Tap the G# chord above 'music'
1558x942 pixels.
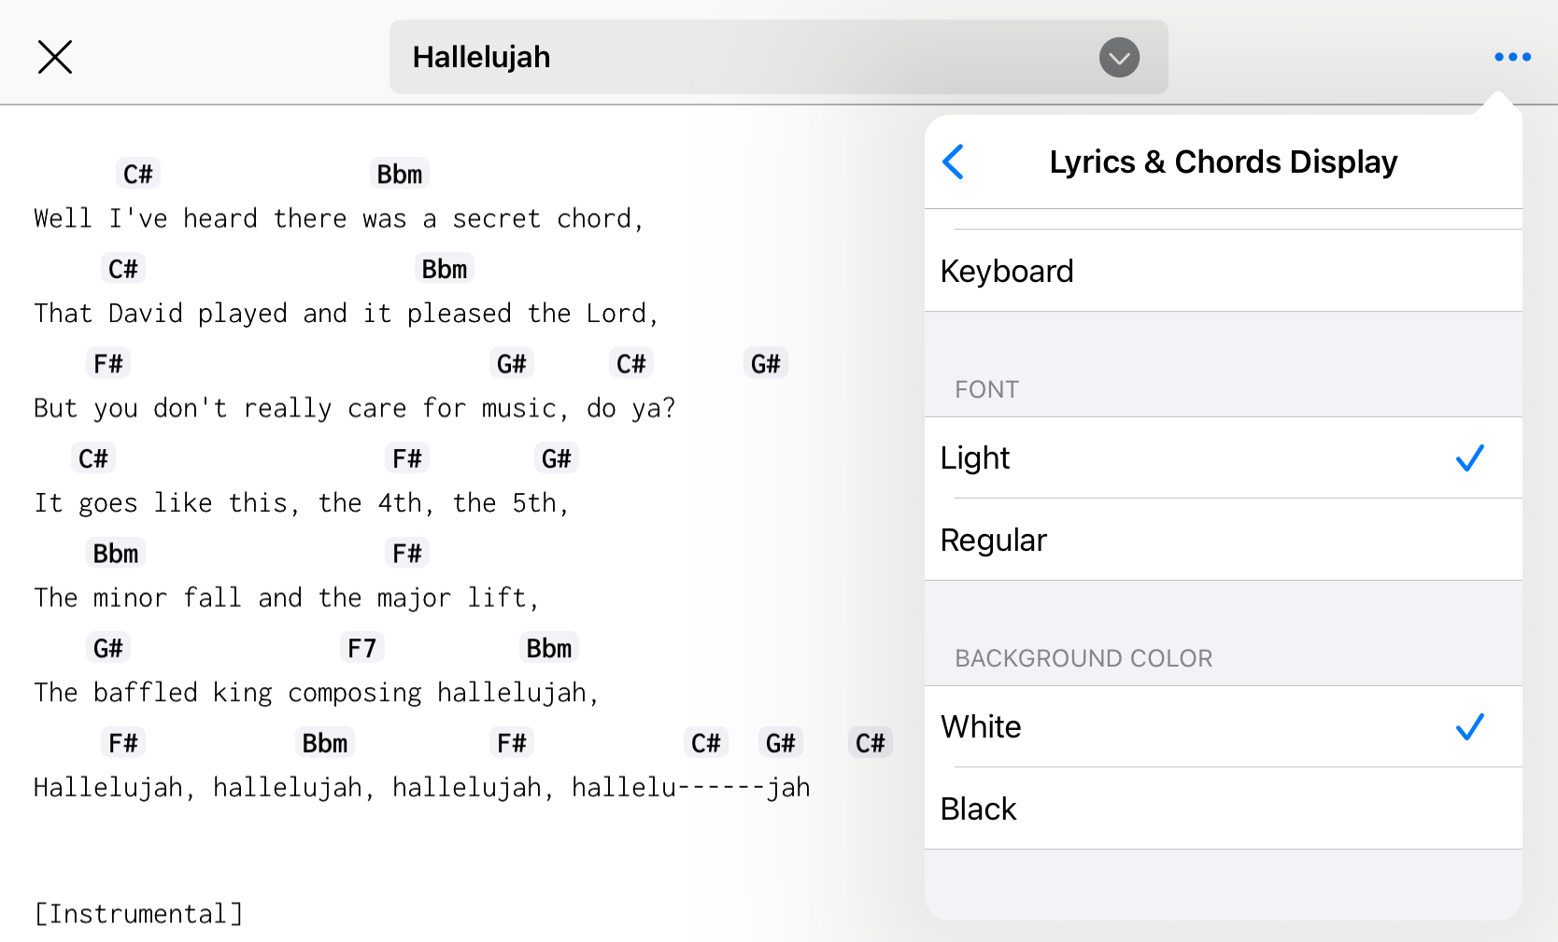pos(512,363)
